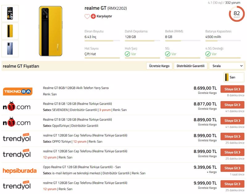Click trendyol logo in 9.999,00 TL row

tap(17, 185)
